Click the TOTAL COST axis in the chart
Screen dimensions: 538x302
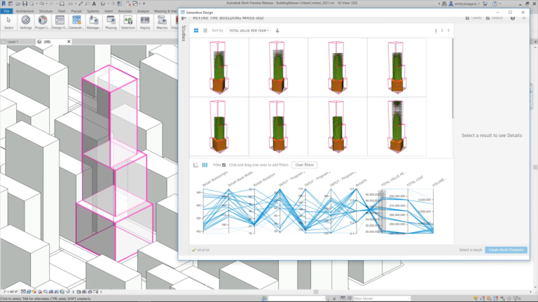408,211
